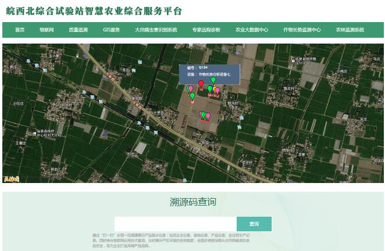The height and width of the screenshot is (251, 385).
Task: Click the rightmost pink marker in the upper cluster
Action: coord(218,91)
